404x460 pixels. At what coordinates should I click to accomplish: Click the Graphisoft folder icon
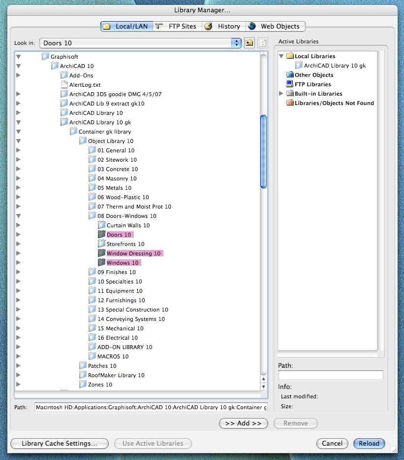pyautogui.click(x=45, y=56)
